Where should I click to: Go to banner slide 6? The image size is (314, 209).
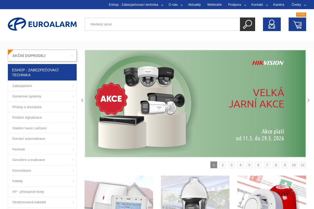(x=258, y=165)
